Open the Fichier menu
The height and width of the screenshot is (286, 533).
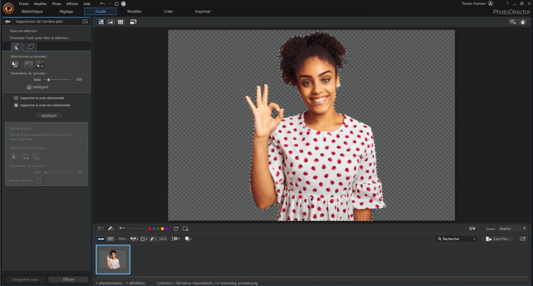tap(24, 4)
